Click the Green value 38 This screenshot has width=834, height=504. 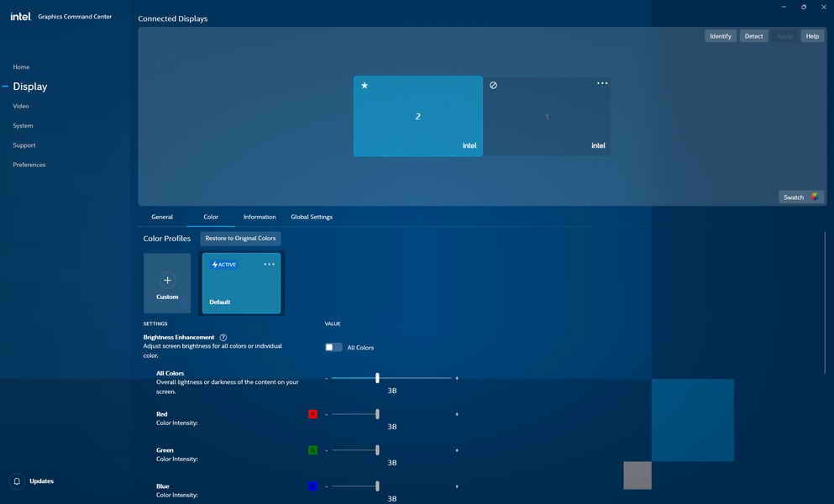(x=392, y=463)
